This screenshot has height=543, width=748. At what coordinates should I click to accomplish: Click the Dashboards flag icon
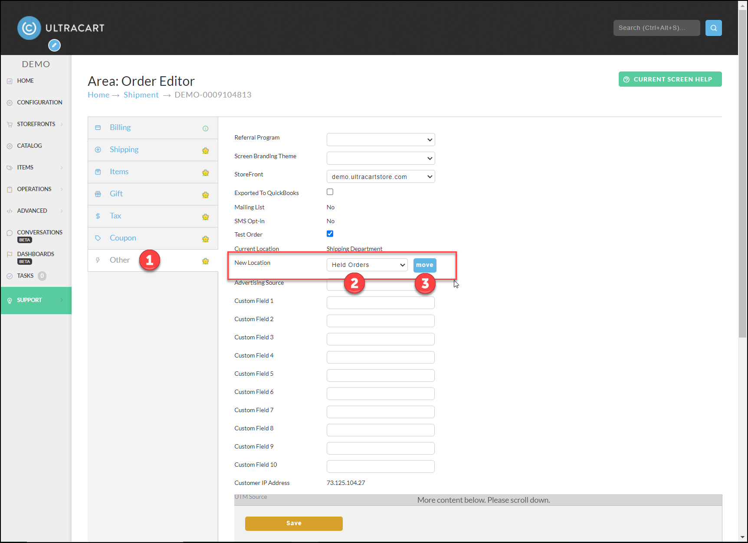point(10,254)
